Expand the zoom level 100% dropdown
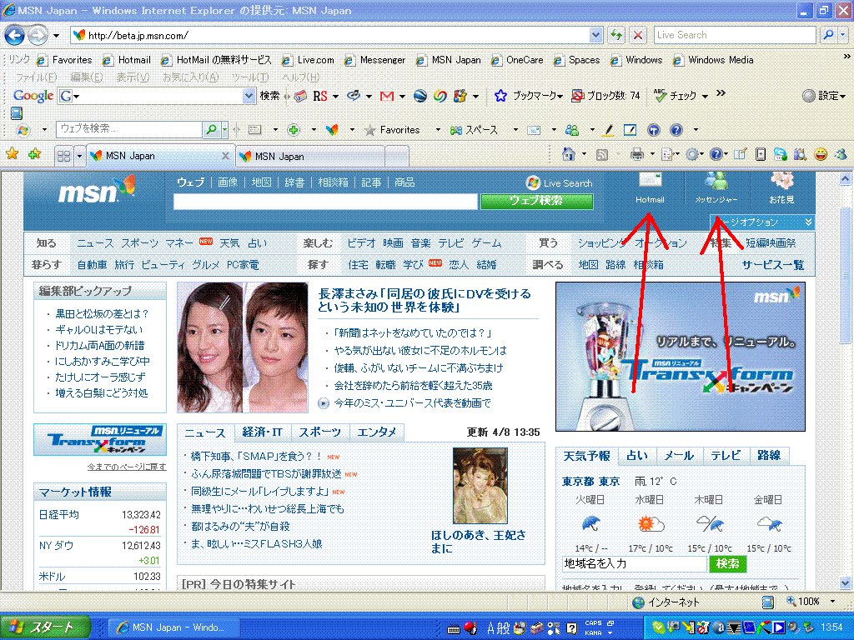This screenshot has height=640, width=854. [833, 602]
